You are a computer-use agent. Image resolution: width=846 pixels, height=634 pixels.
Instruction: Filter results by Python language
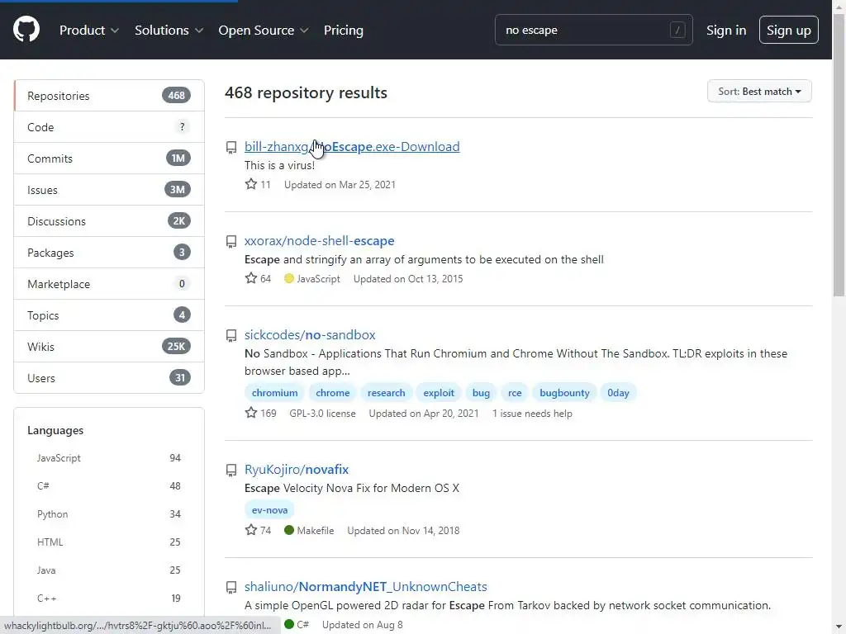click(x=109, y=513)
